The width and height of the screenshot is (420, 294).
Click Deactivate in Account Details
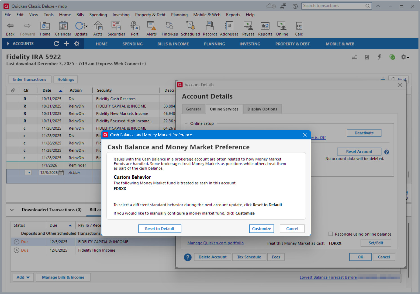tap(364, 133)
